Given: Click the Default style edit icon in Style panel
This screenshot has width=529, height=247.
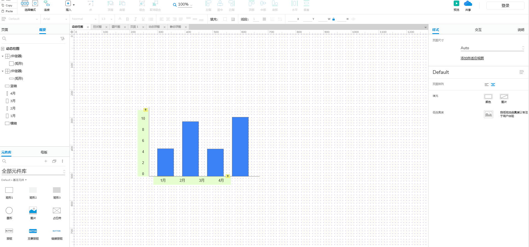Looking at the screenshot, I should pyautogui.click(x=522, y=72).
